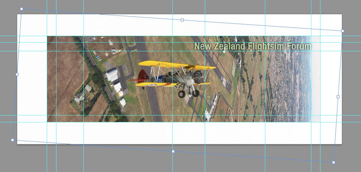Click the "New Zealand Flightsim Forum" title text
Viewport: 361px width, 172px height.
tap(253, 46)
